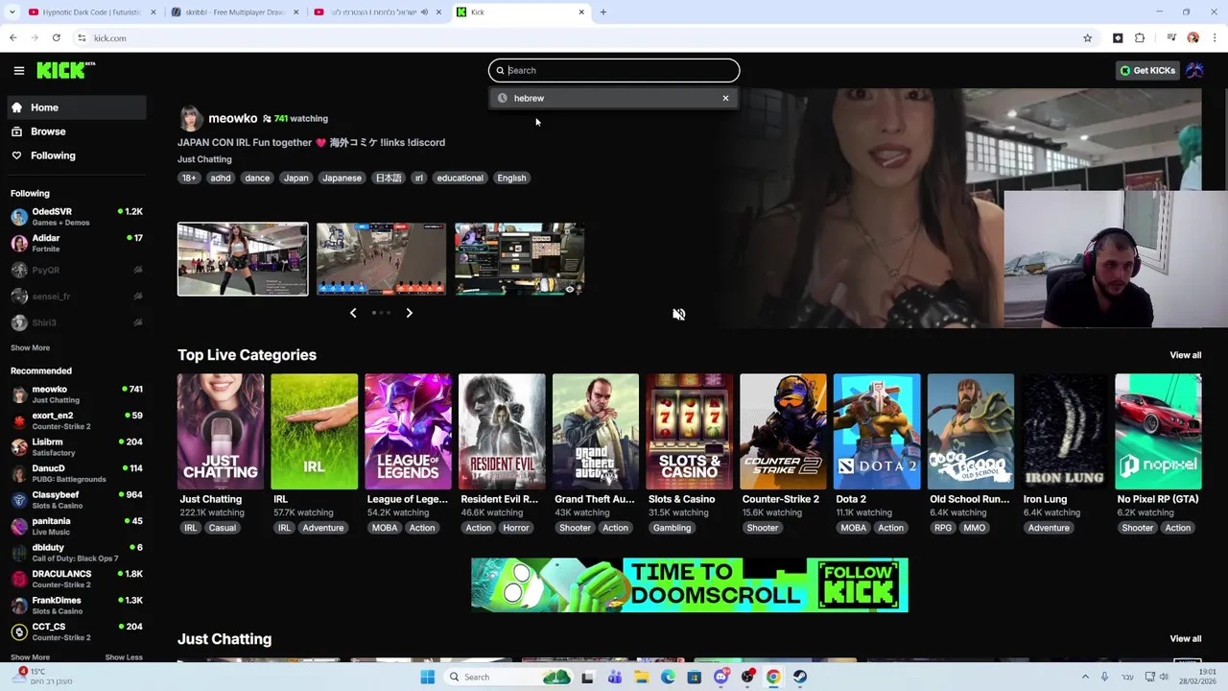Switch to the Hypnotic Dark Code tab
This screenshot has height=691, width=1228.
(x=91, y=12)
